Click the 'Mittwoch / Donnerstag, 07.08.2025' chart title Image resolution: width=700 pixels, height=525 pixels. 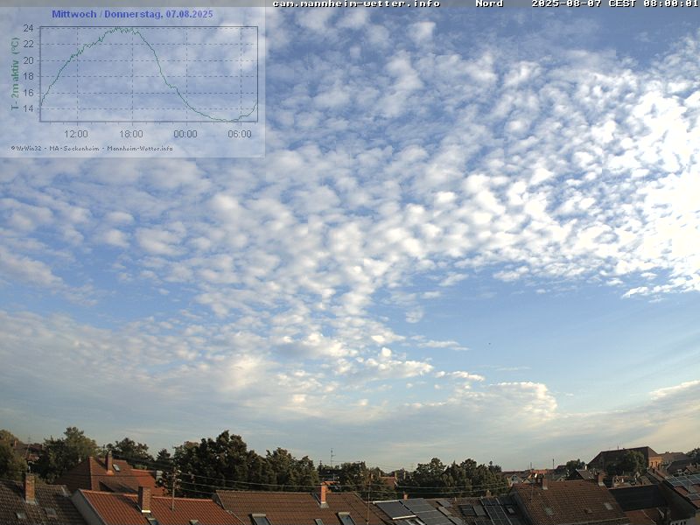(x=132, y=14)
